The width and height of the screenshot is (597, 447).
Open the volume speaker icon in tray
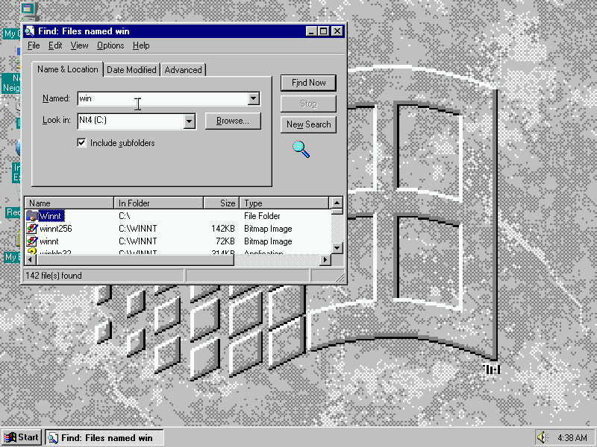click(x=542, y=437)
